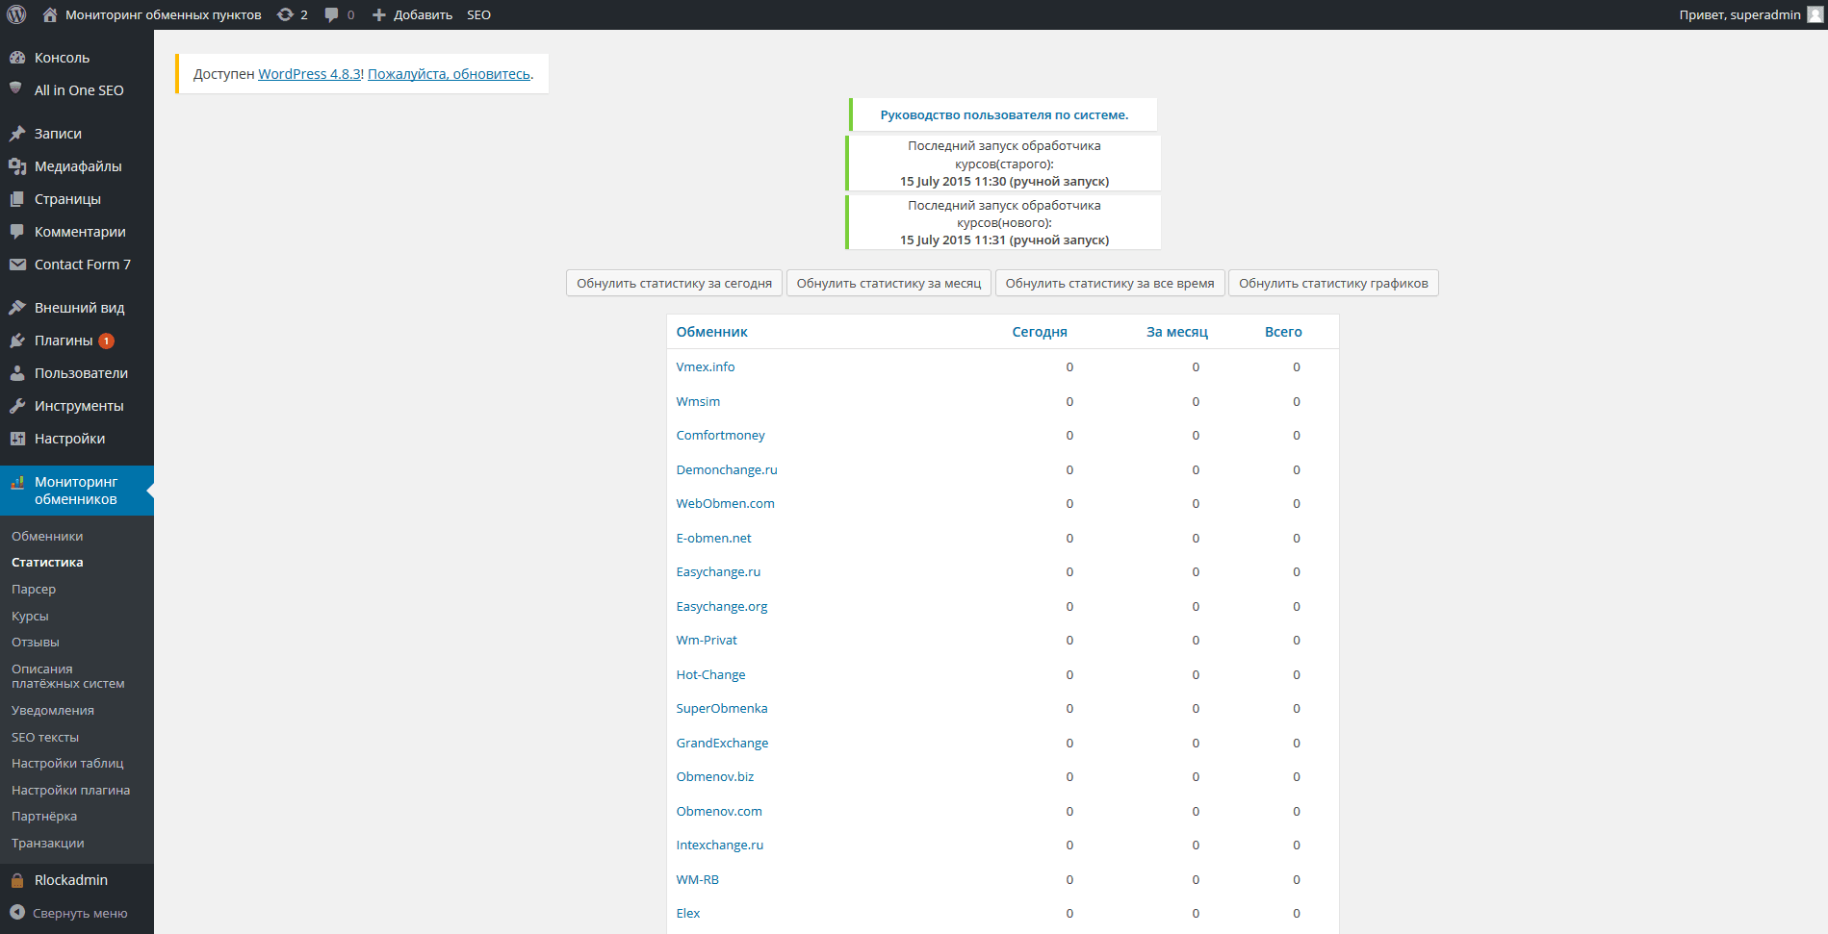This screenshot has width=1828, height=934.
Task: Click the superadmin avatar icon
Action: point(1815,14)
